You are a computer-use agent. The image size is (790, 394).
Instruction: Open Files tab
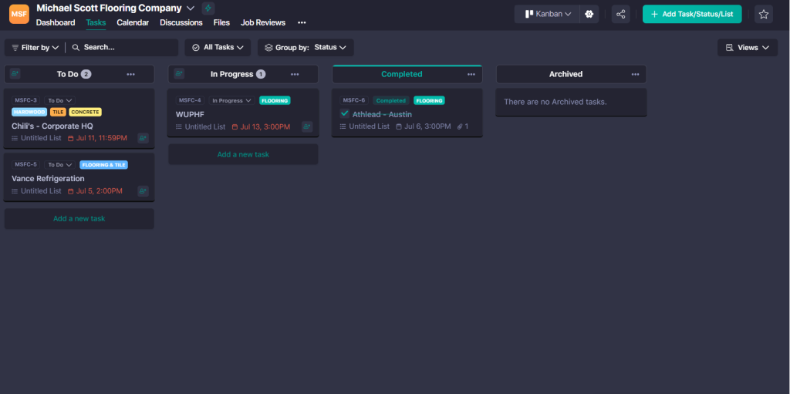tap(221, 22)
